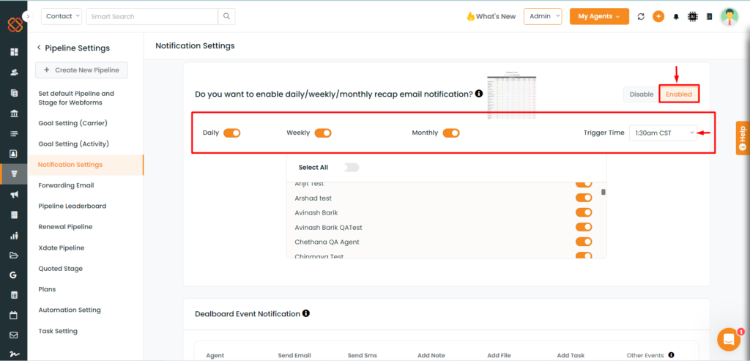Viewport: 750px width, 361px height.
Task: Open the calendar icon in sidebar
Action: tap(14, 315)
